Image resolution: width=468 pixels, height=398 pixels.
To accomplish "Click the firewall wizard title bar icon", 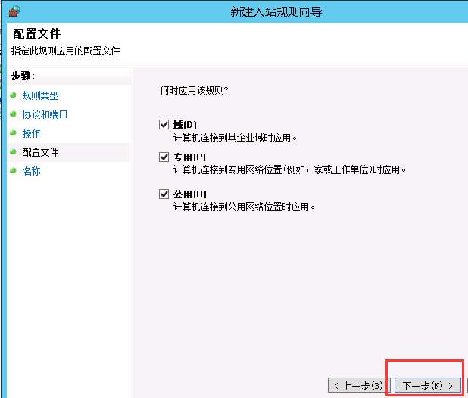I will tap(14, 11).
